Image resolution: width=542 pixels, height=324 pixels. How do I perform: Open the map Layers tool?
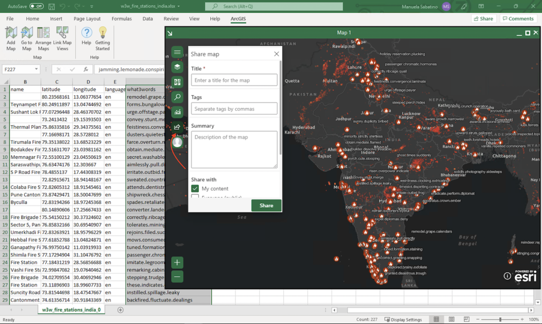click(x=177, y=67)
